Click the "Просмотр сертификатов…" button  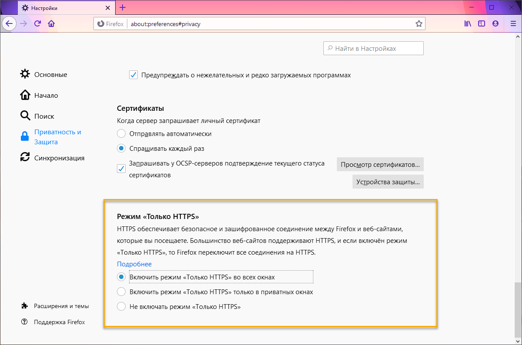[x=380, y=165]
